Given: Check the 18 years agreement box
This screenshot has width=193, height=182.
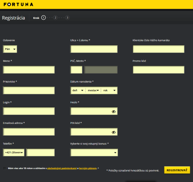Looking at the screenshot, I should (5, 168).
